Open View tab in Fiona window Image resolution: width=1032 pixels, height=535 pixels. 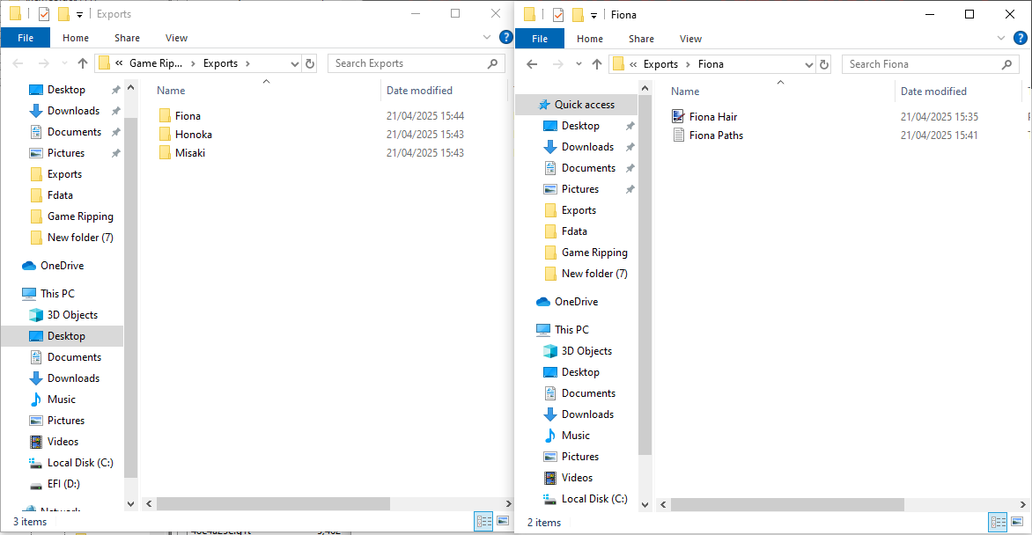[690, 38]
